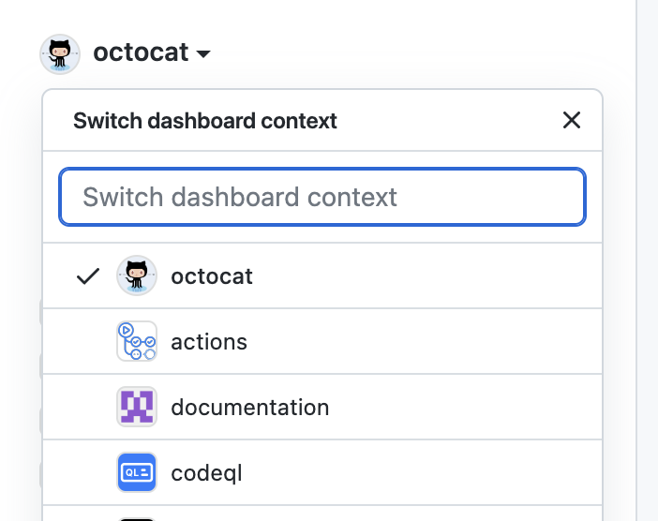This screenshot has height=521, width=658.
Task: Focus the Switch dashboard context search field
Action: pyautogui.click(x=322, y=197)
